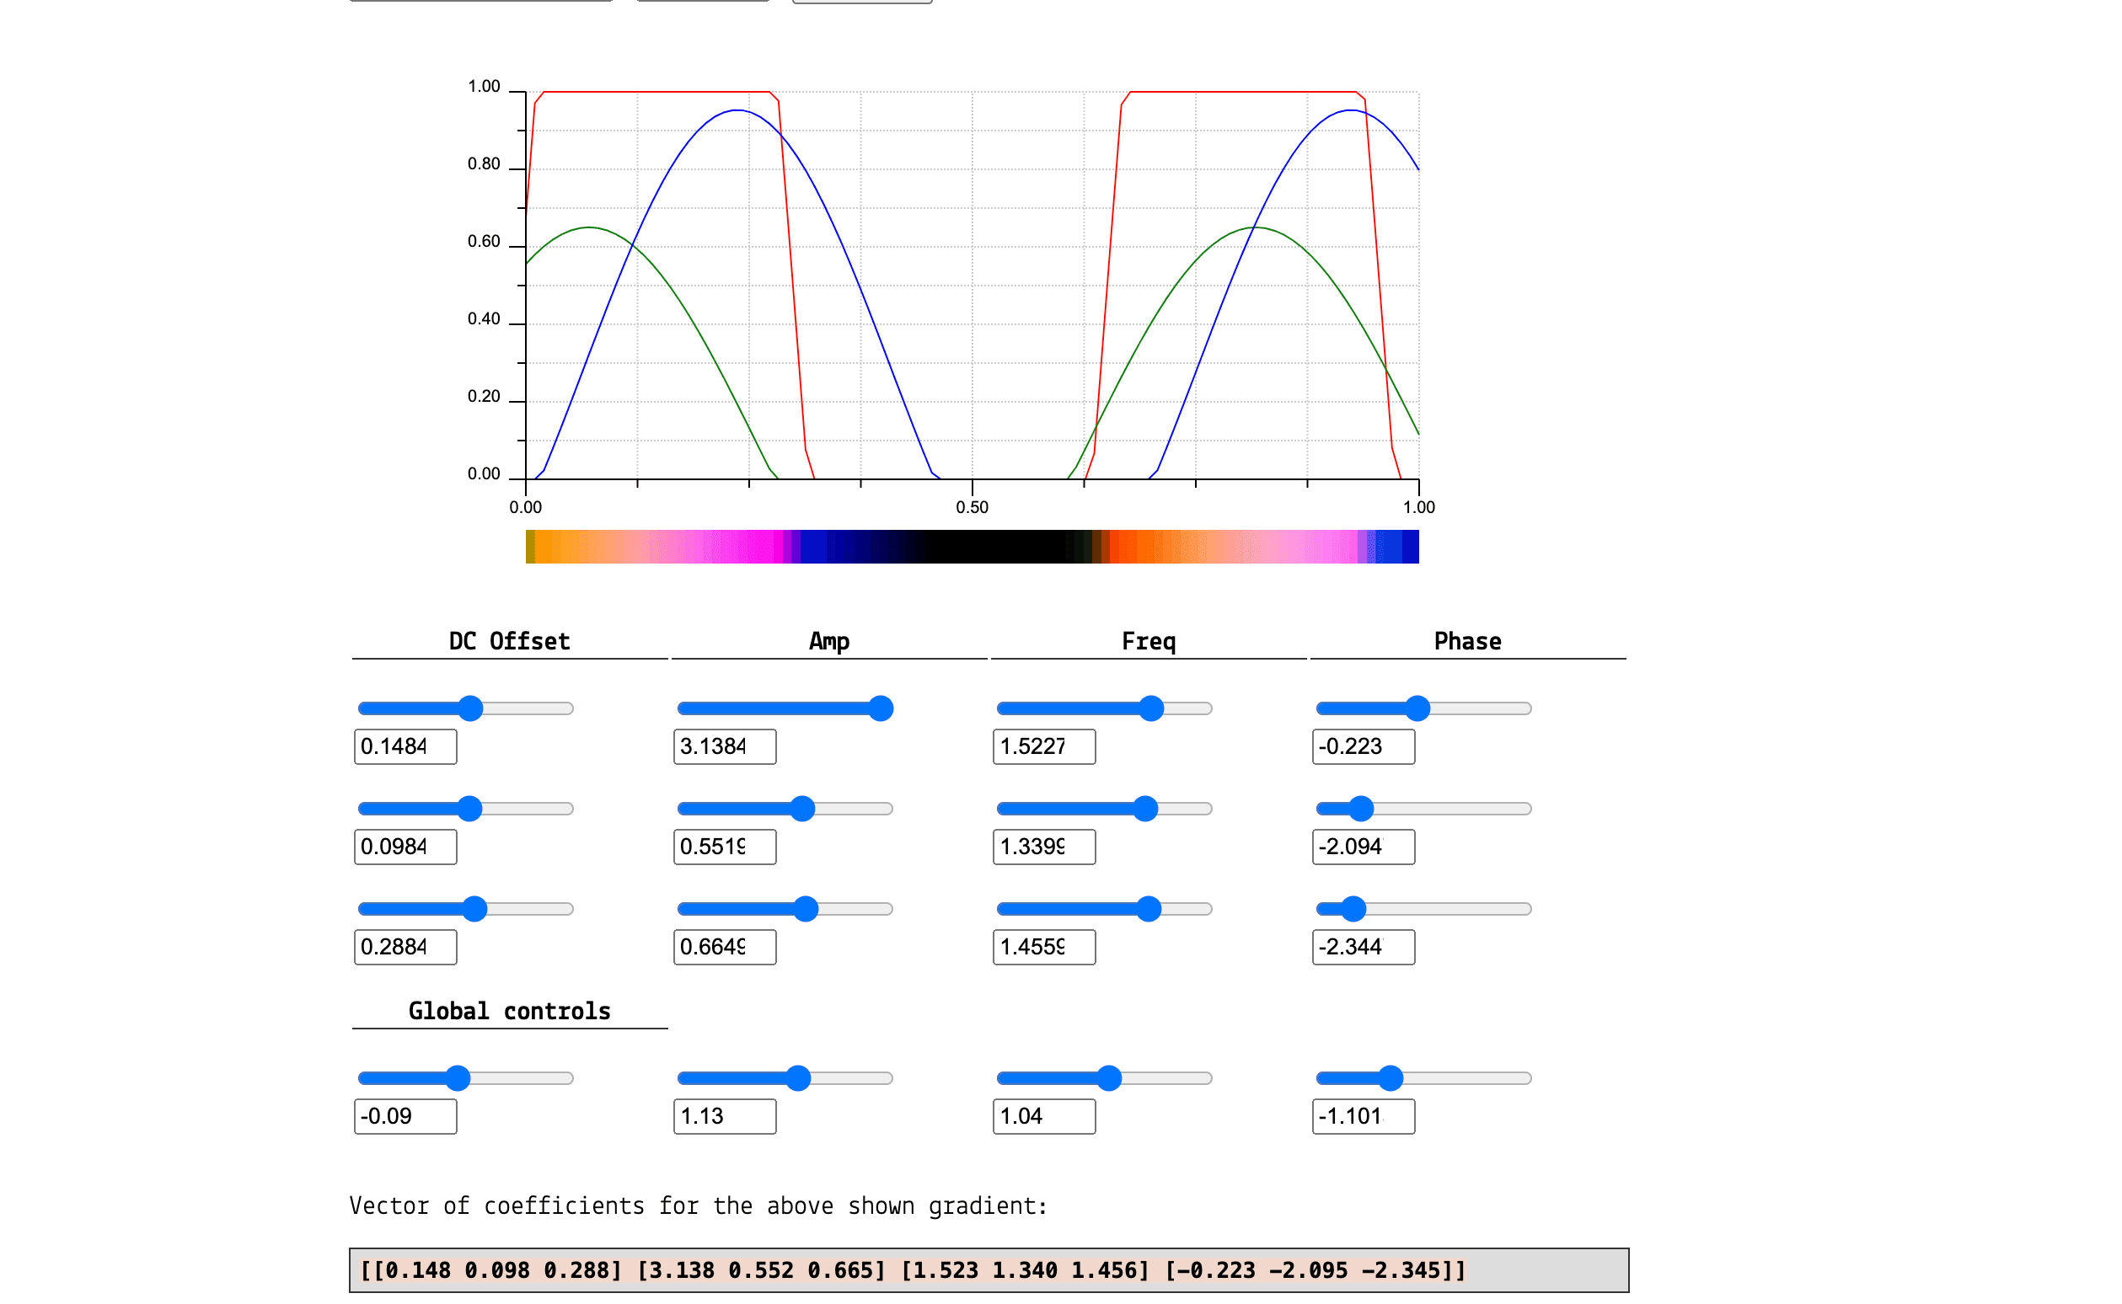The image size is (2122, 1304).
Task: Click the third Freq slider handle
Action: coord(1149,909)
